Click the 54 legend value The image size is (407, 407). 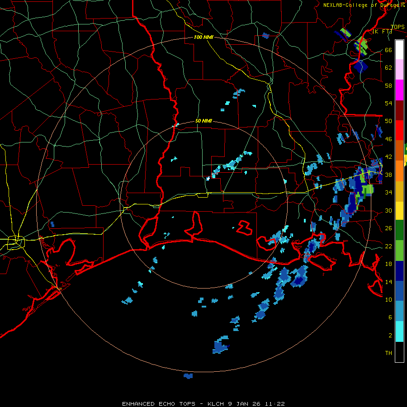388,103
